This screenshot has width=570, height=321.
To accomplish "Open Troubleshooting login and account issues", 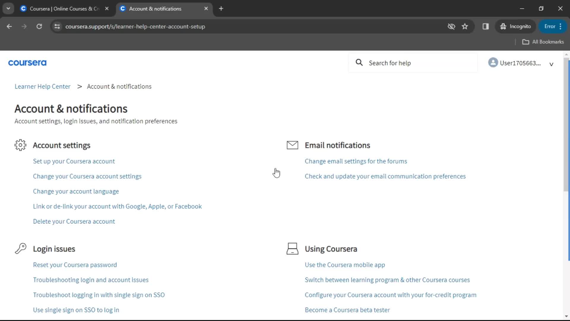I will coord(91,280).
